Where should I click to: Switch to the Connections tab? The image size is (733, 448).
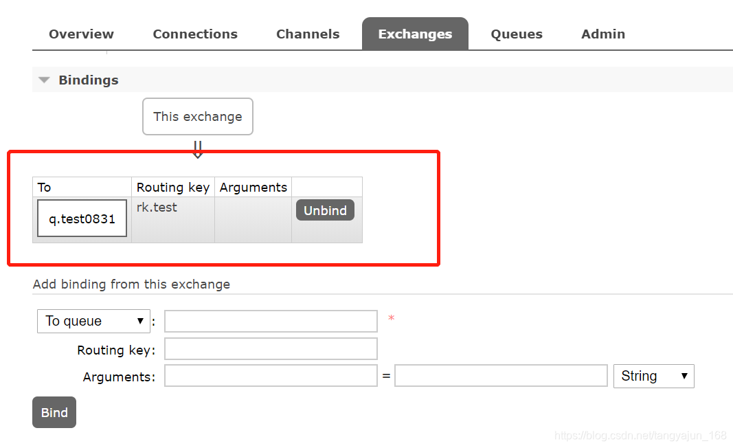[x=195, y=34]
